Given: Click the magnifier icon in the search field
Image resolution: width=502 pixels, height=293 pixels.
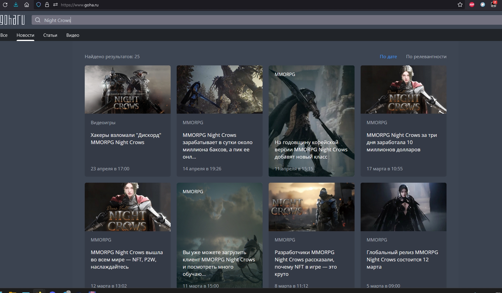Looking at the screenshot, I should coord(38,20).
